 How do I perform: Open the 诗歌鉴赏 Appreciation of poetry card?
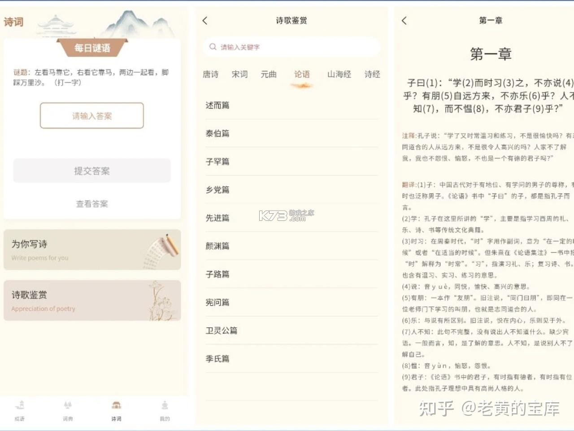tap(92, 300)
